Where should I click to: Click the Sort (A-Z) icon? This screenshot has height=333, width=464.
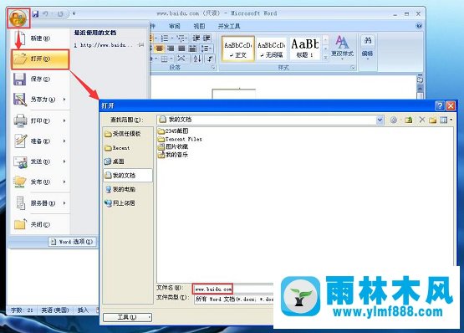coord(197,59)
